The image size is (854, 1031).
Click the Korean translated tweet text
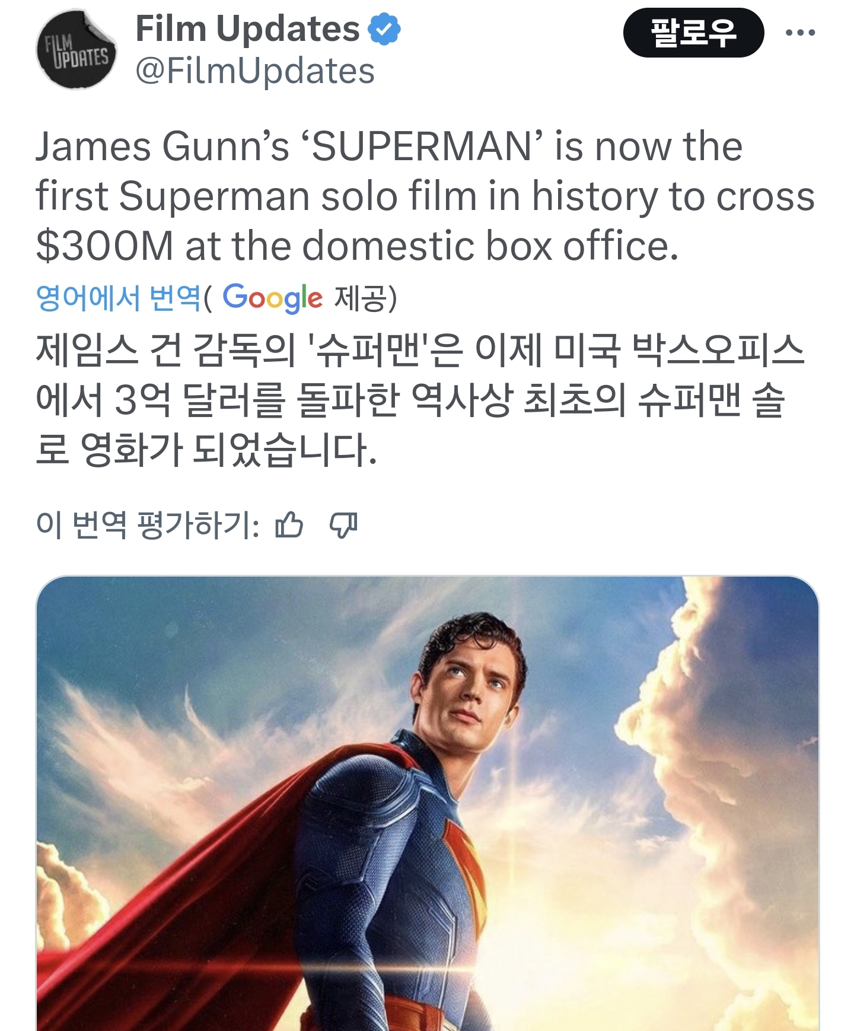(415, 399)
